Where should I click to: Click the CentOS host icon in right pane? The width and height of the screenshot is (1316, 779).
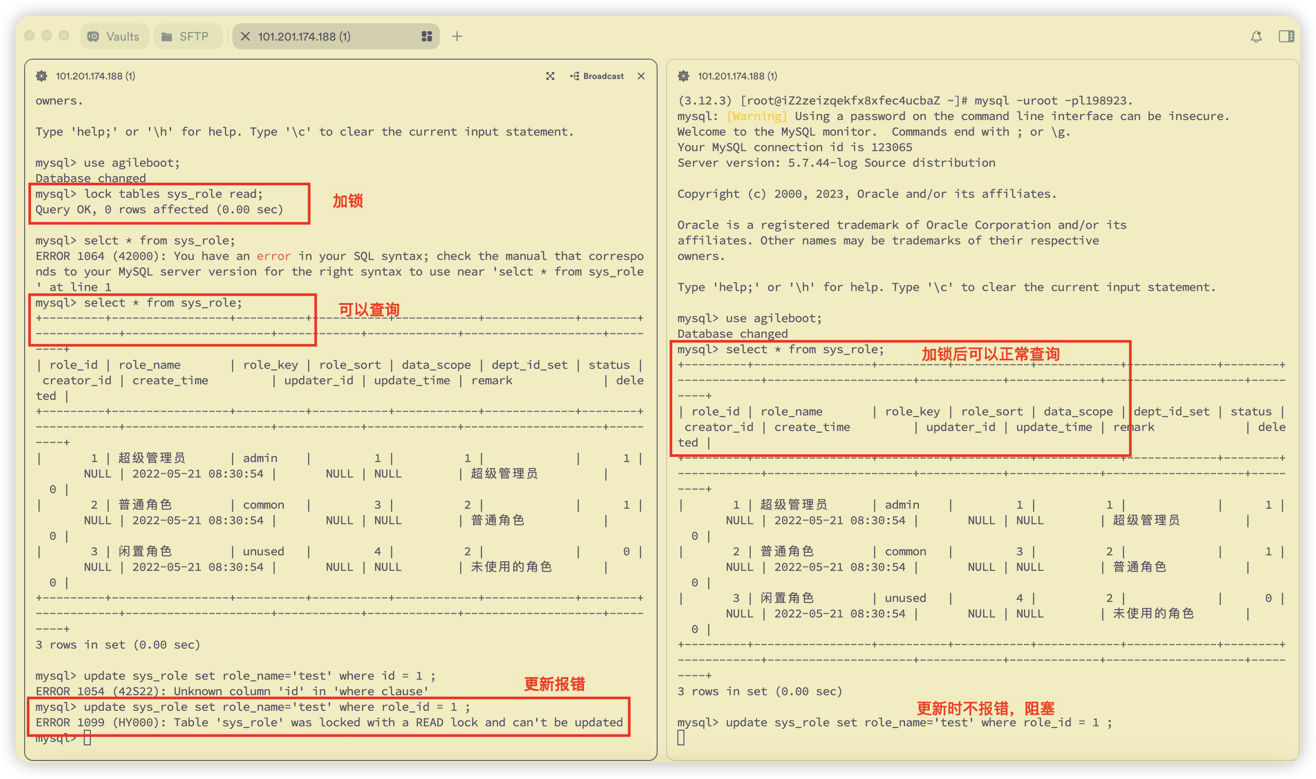coord(683,76)
